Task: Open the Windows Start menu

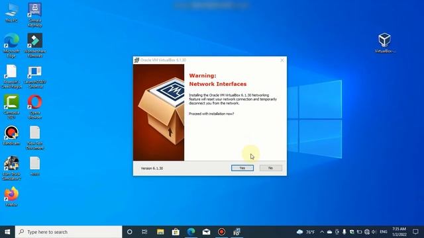Action: pos(7,232)
